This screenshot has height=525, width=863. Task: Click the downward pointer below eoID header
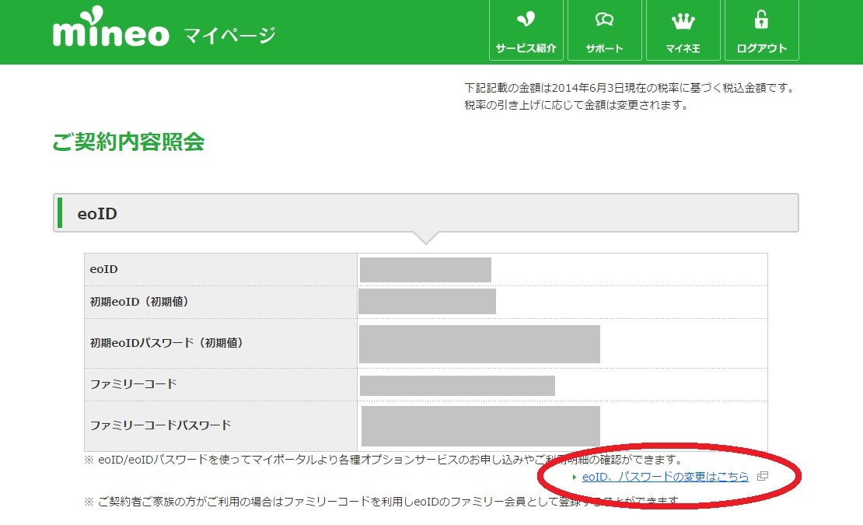coord(426,237)
